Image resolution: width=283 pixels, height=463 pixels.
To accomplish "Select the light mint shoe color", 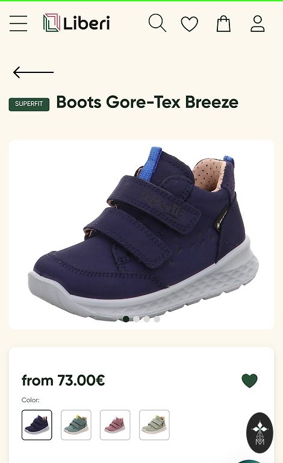I will pyautogui.click(x=154, y=425).
